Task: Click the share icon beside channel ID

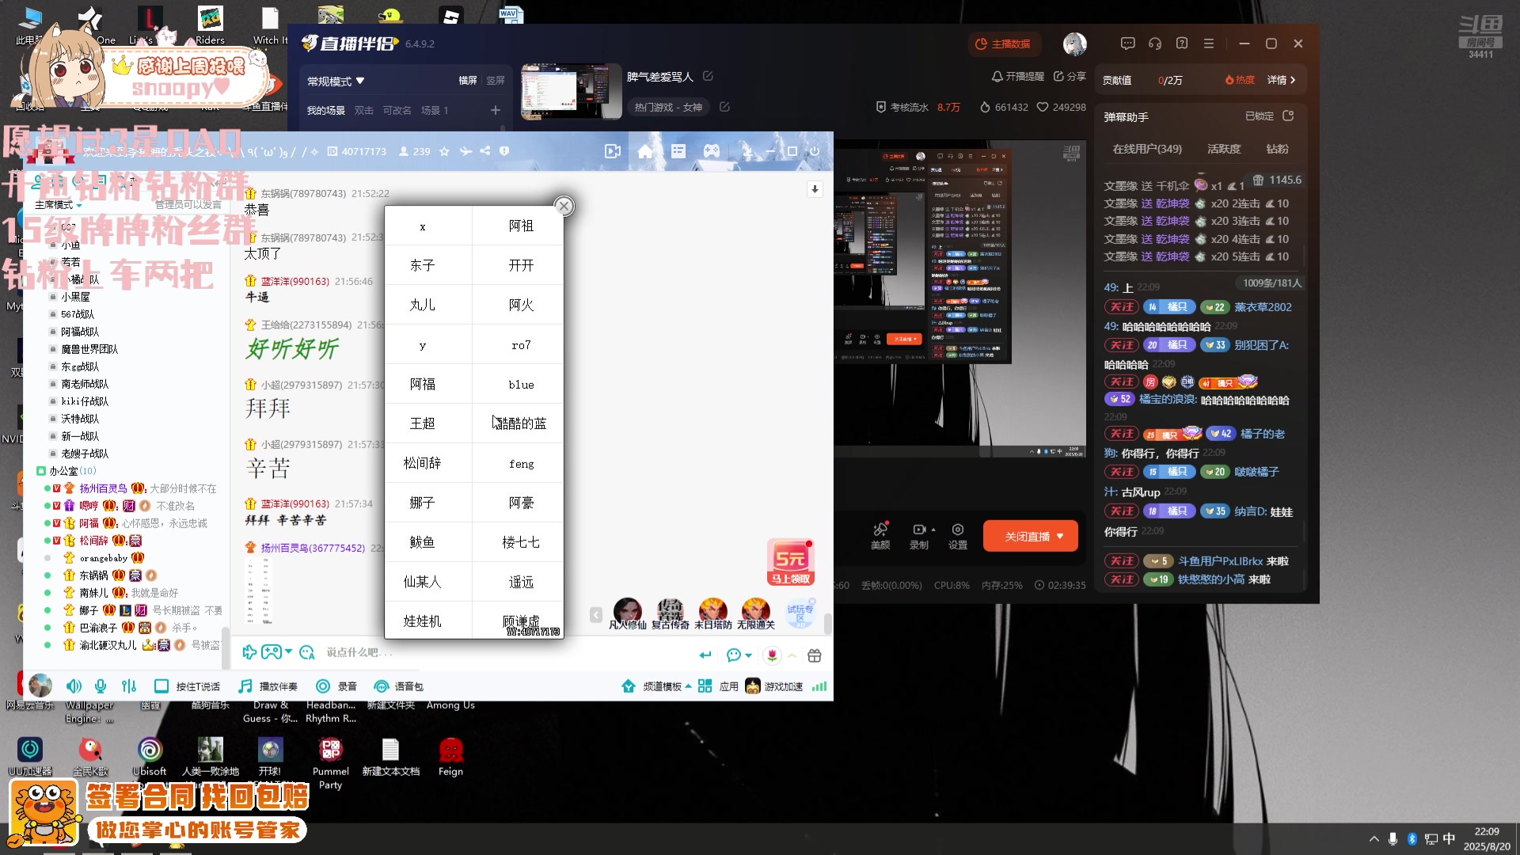Action: (484, 151)
